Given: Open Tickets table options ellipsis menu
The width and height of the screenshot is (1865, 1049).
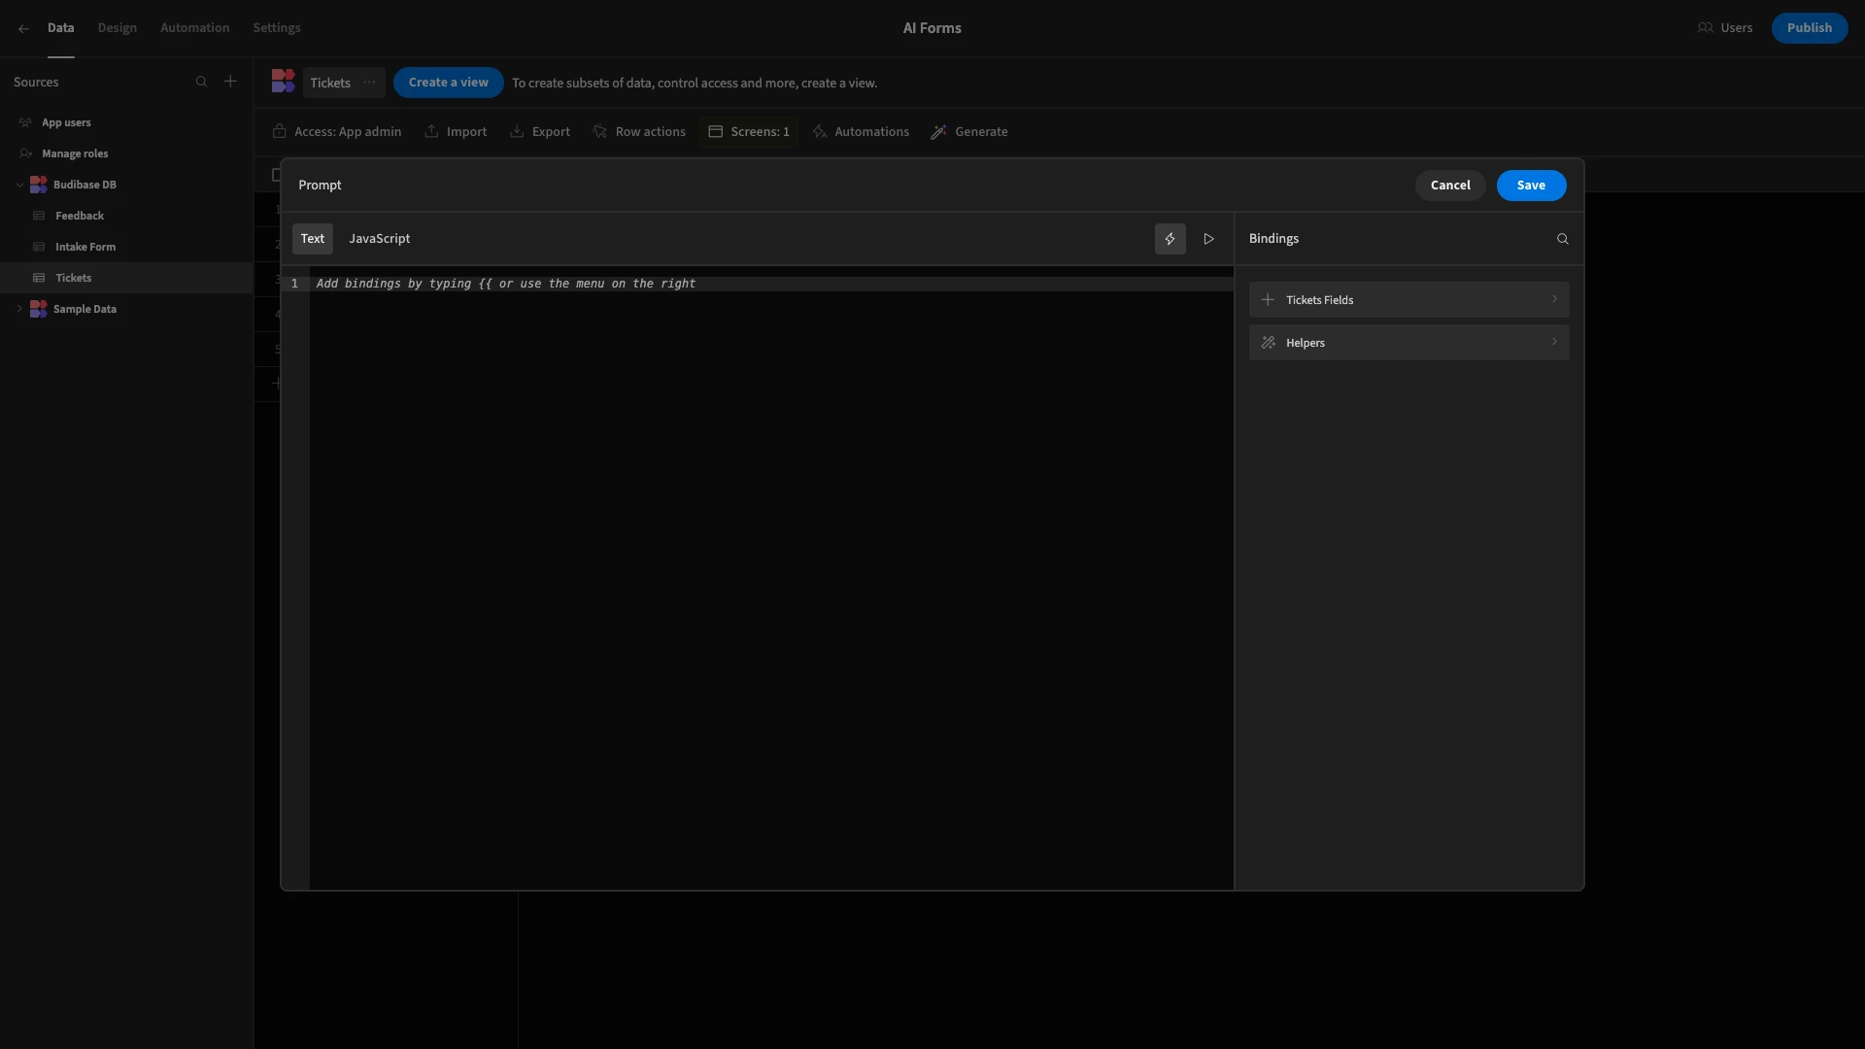Looking at the screenshot, I should point(369,83).
